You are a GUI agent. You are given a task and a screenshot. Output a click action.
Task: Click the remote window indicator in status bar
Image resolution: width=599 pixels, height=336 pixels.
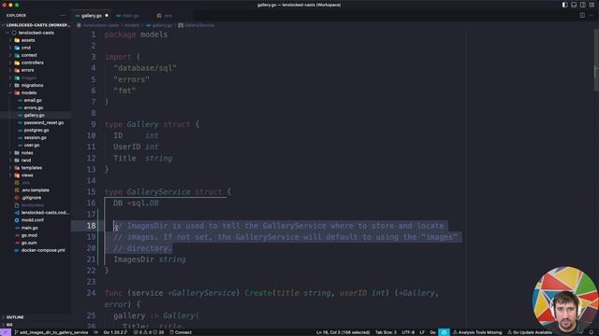(x=6, y=332)
